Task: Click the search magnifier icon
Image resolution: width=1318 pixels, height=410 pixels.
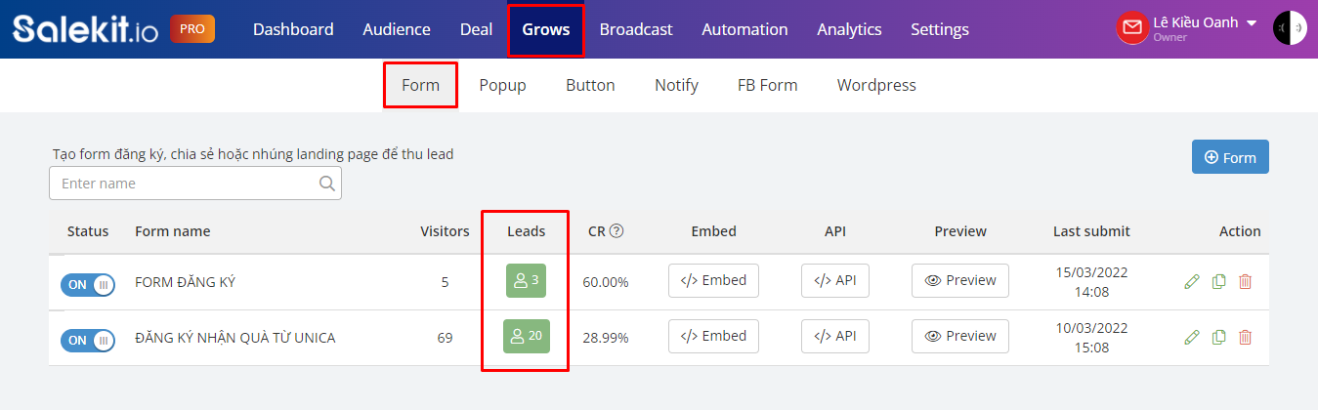Action: (327, 184)
